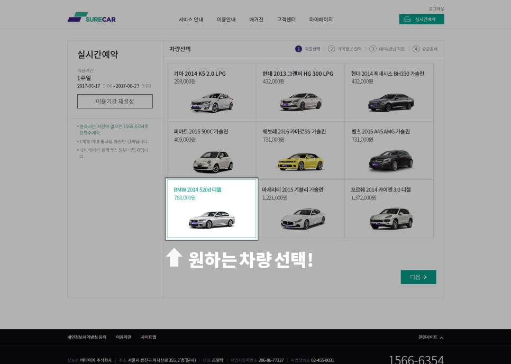This screenshot has width=511, height=364.
Task: Click the 2017-06-17 start date text
Action: (x=89, y=86)
